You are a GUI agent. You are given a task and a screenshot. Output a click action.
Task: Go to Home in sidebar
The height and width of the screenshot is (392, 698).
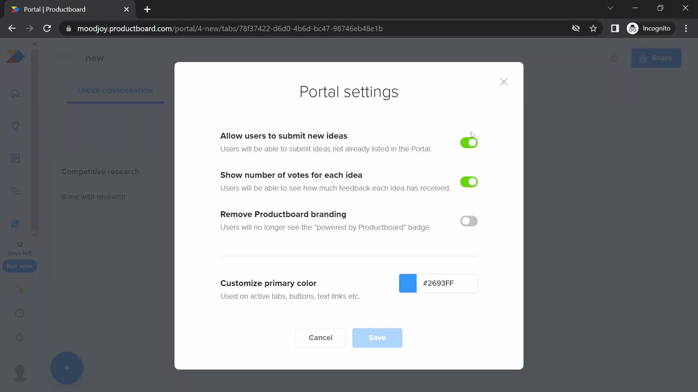click(x=15, y=93)
